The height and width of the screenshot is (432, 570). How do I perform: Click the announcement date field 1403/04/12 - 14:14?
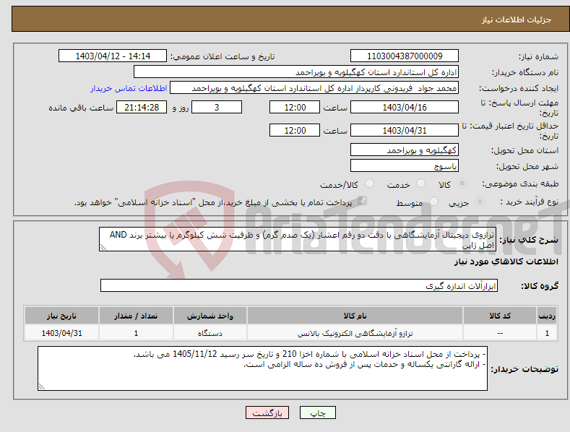[113, 56]
